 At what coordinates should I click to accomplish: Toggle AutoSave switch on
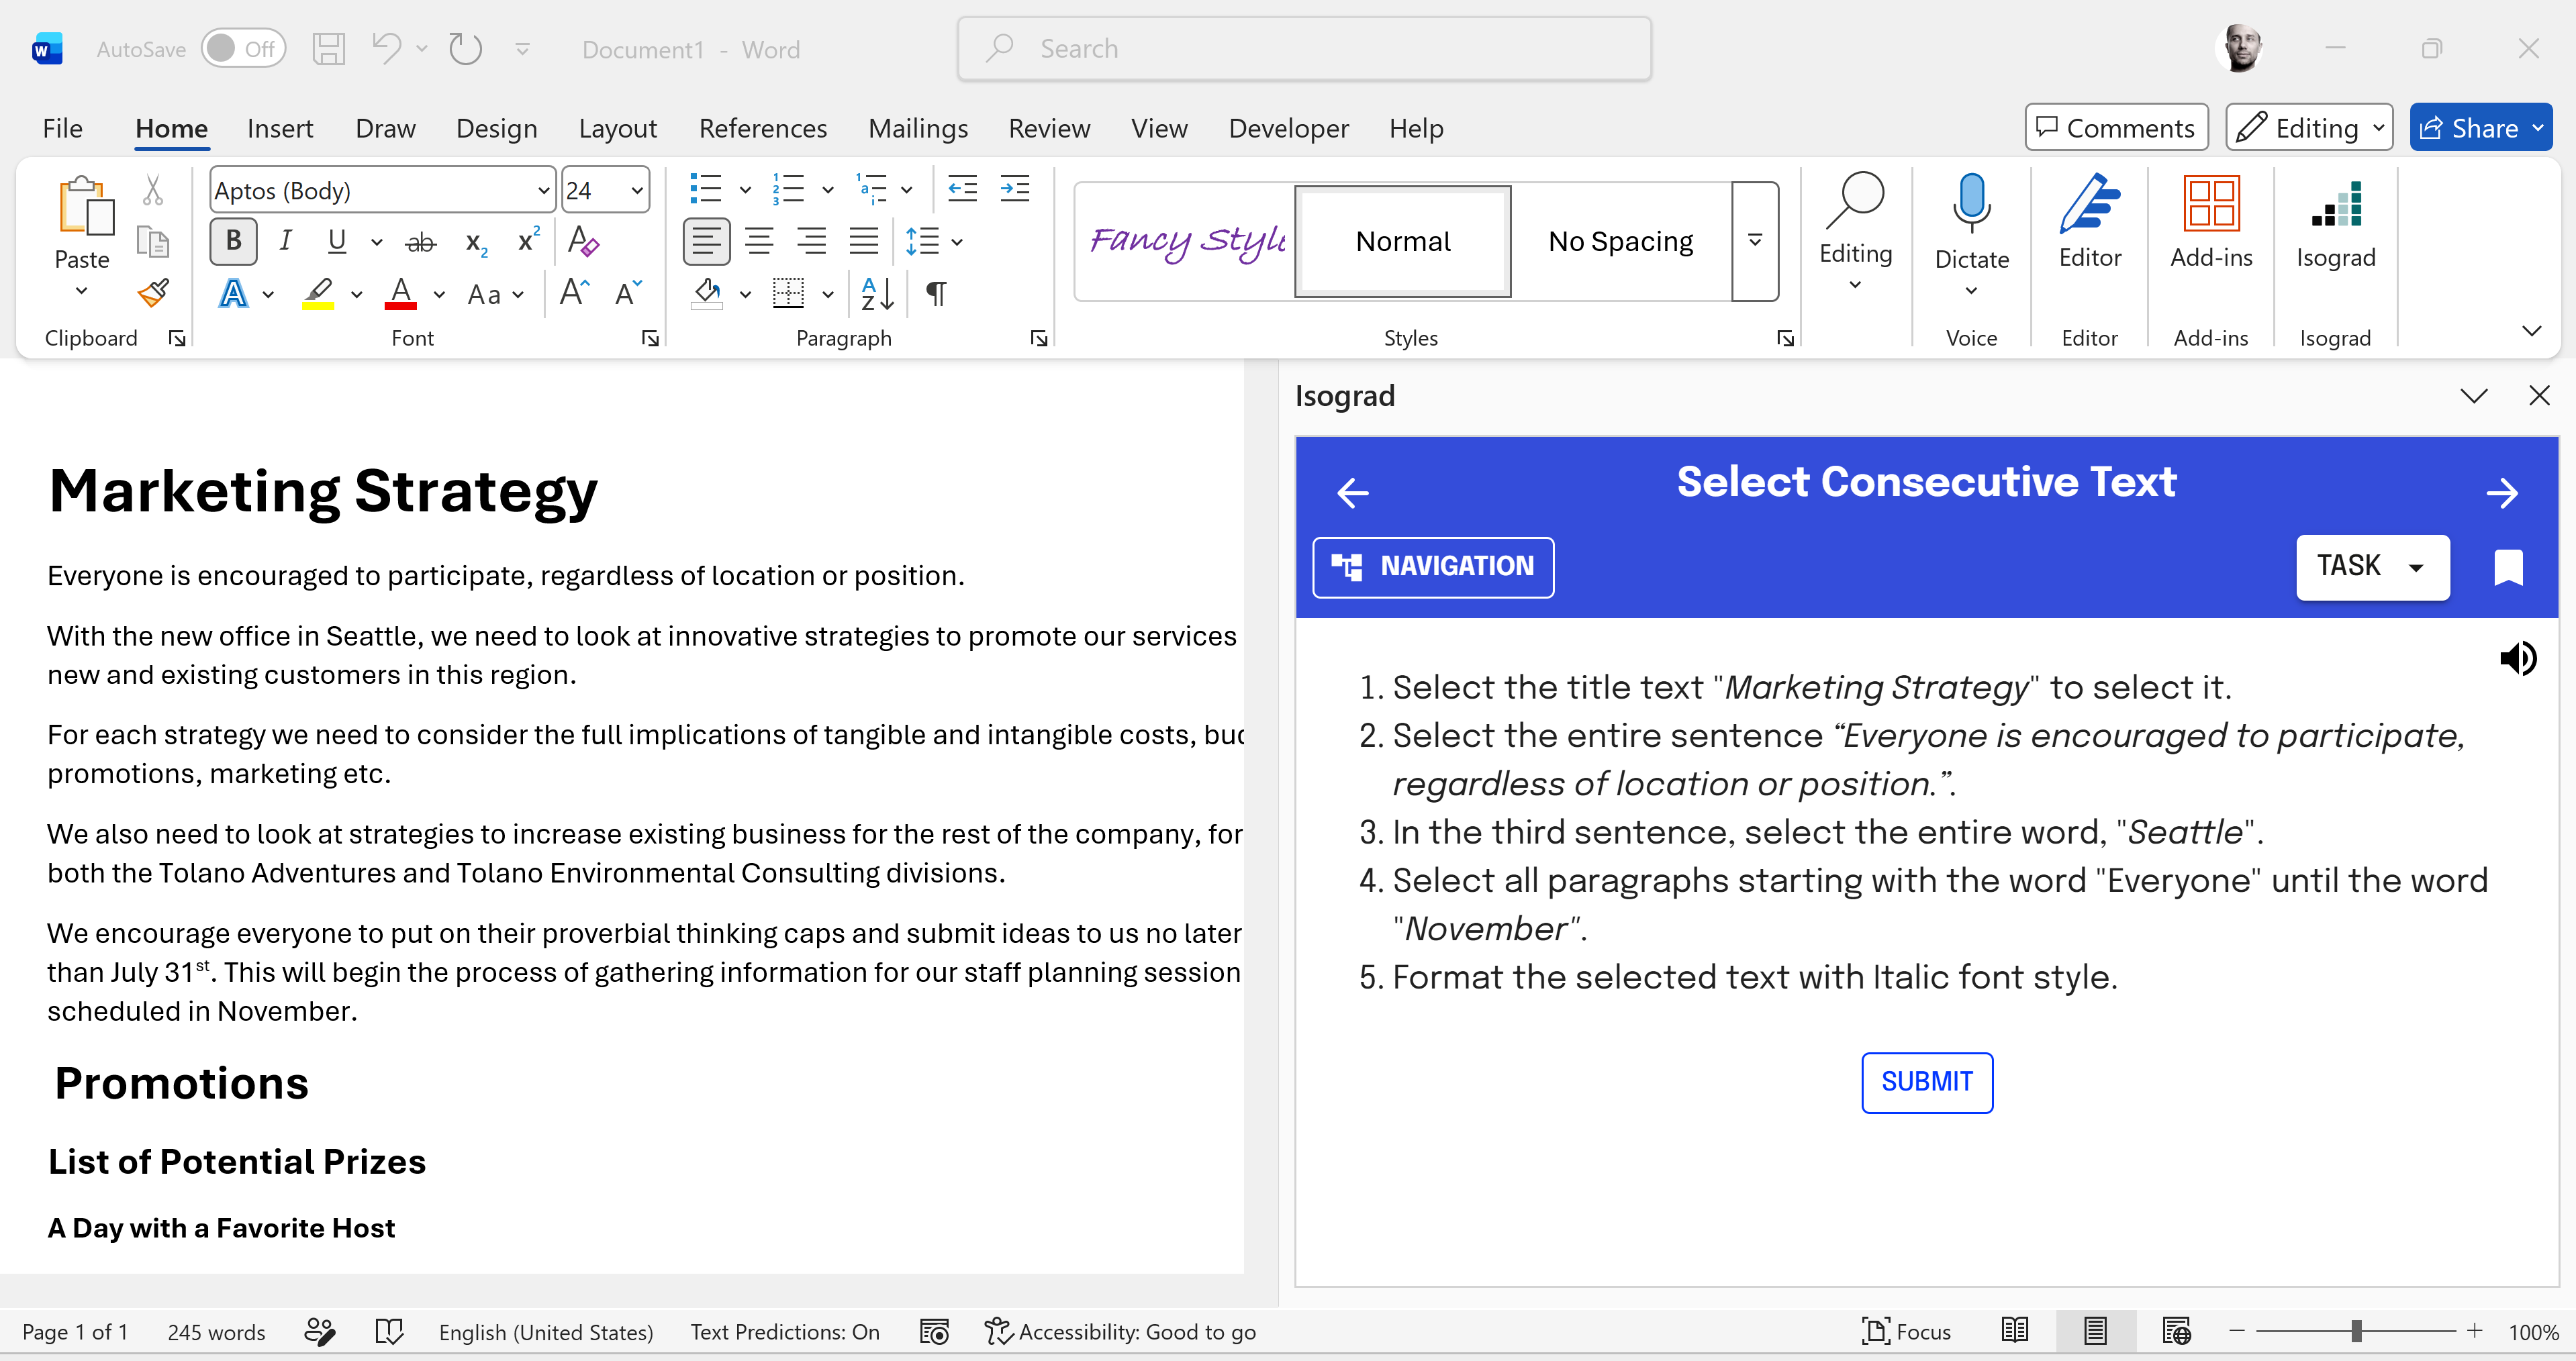click(x=243, y=49)
